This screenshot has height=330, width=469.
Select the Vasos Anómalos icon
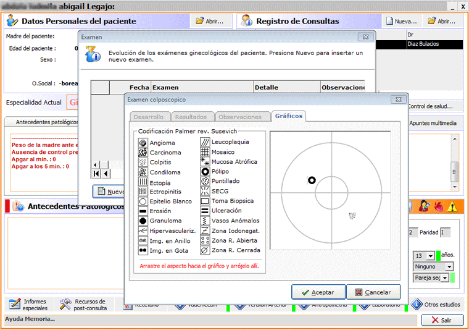tap(205, 221)
